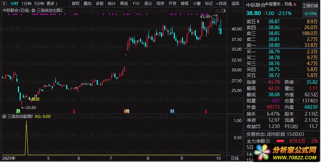
Task: Open F10 company information
Action: (136, 4)
